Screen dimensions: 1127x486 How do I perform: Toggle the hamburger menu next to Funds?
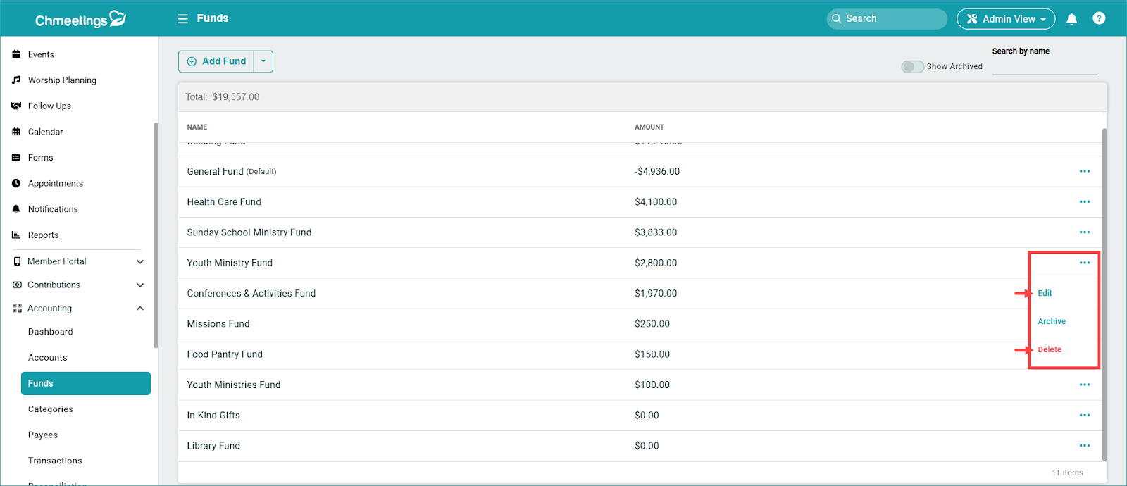click(x=182, y=19)
